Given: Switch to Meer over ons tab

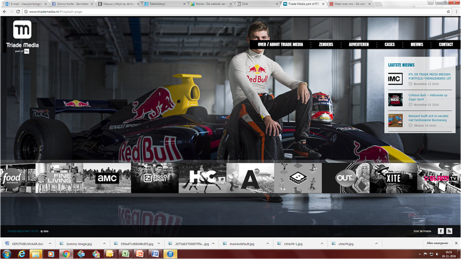Looking at the screenshot, I should [349, 4].
